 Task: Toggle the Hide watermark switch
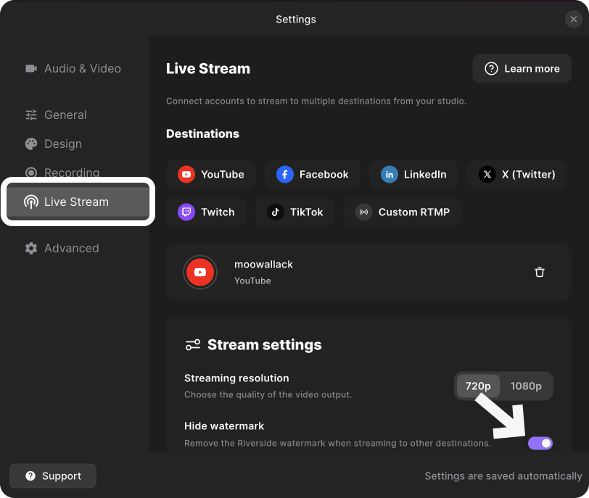540,443
